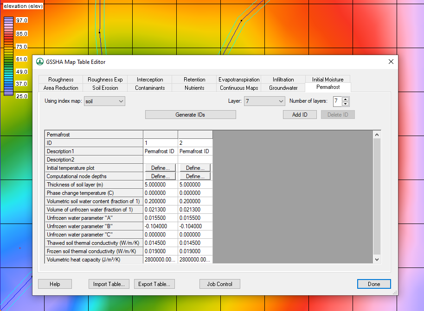Switch to the Roughness tab
Image resolution: width=424 pixels, height=311 pixels.
point(60,79)
